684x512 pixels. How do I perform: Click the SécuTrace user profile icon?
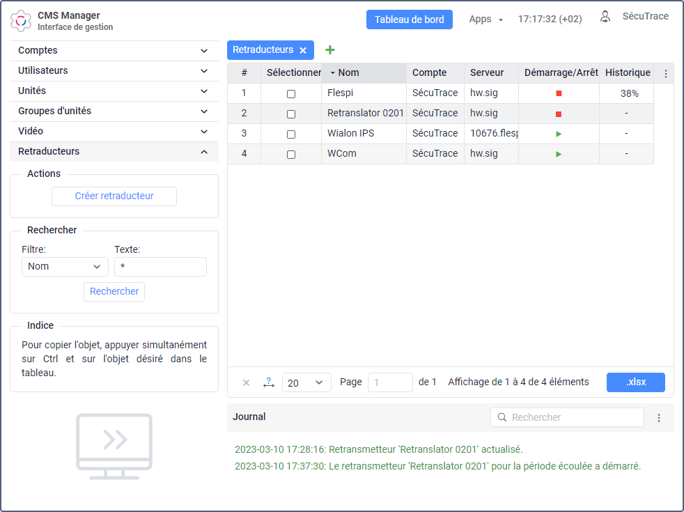(x=605, y=17)
